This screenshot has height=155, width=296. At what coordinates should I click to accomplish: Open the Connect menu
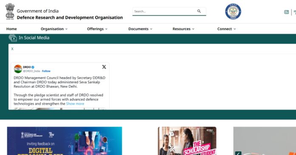pyautogui.click(x=227, y=29)
